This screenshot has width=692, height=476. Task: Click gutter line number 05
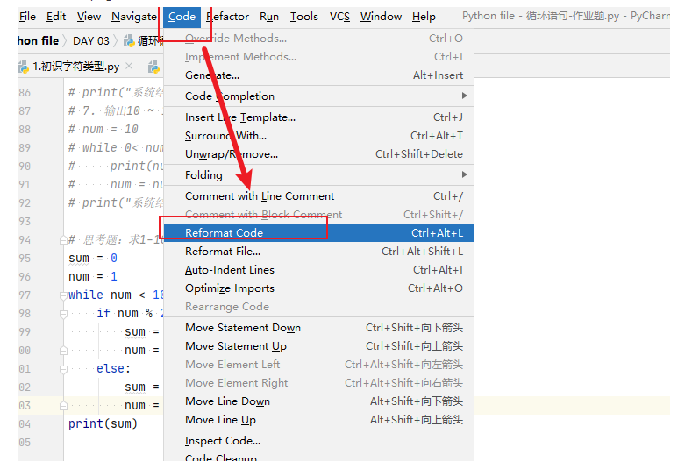tap(25, 443)
